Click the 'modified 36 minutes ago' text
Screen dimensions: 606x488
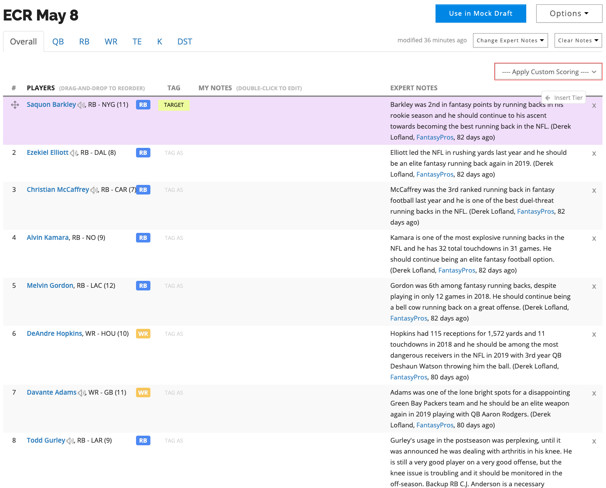pyautogui.click(x=432, y=40)
